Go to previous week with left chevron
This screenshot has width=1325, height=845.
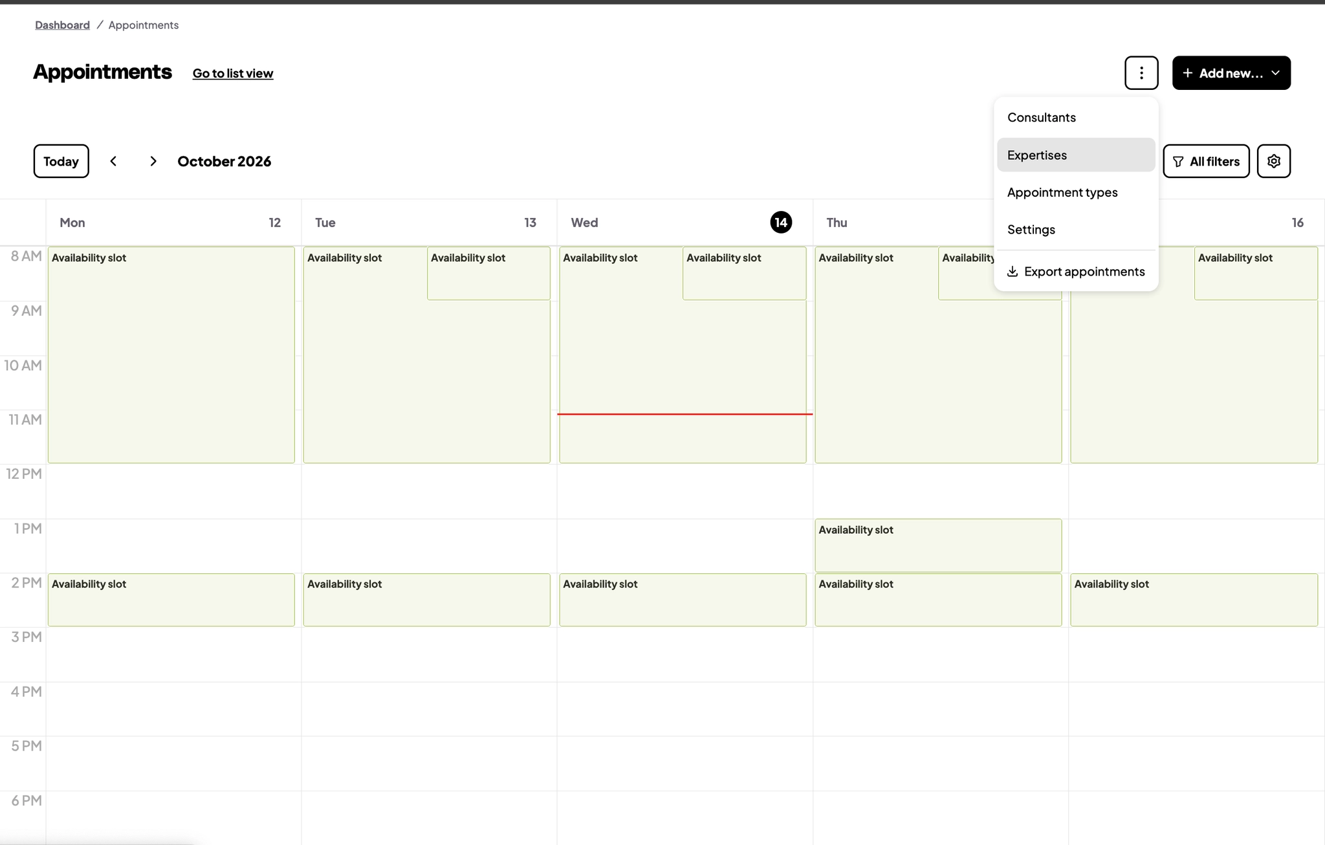[114, 161]
